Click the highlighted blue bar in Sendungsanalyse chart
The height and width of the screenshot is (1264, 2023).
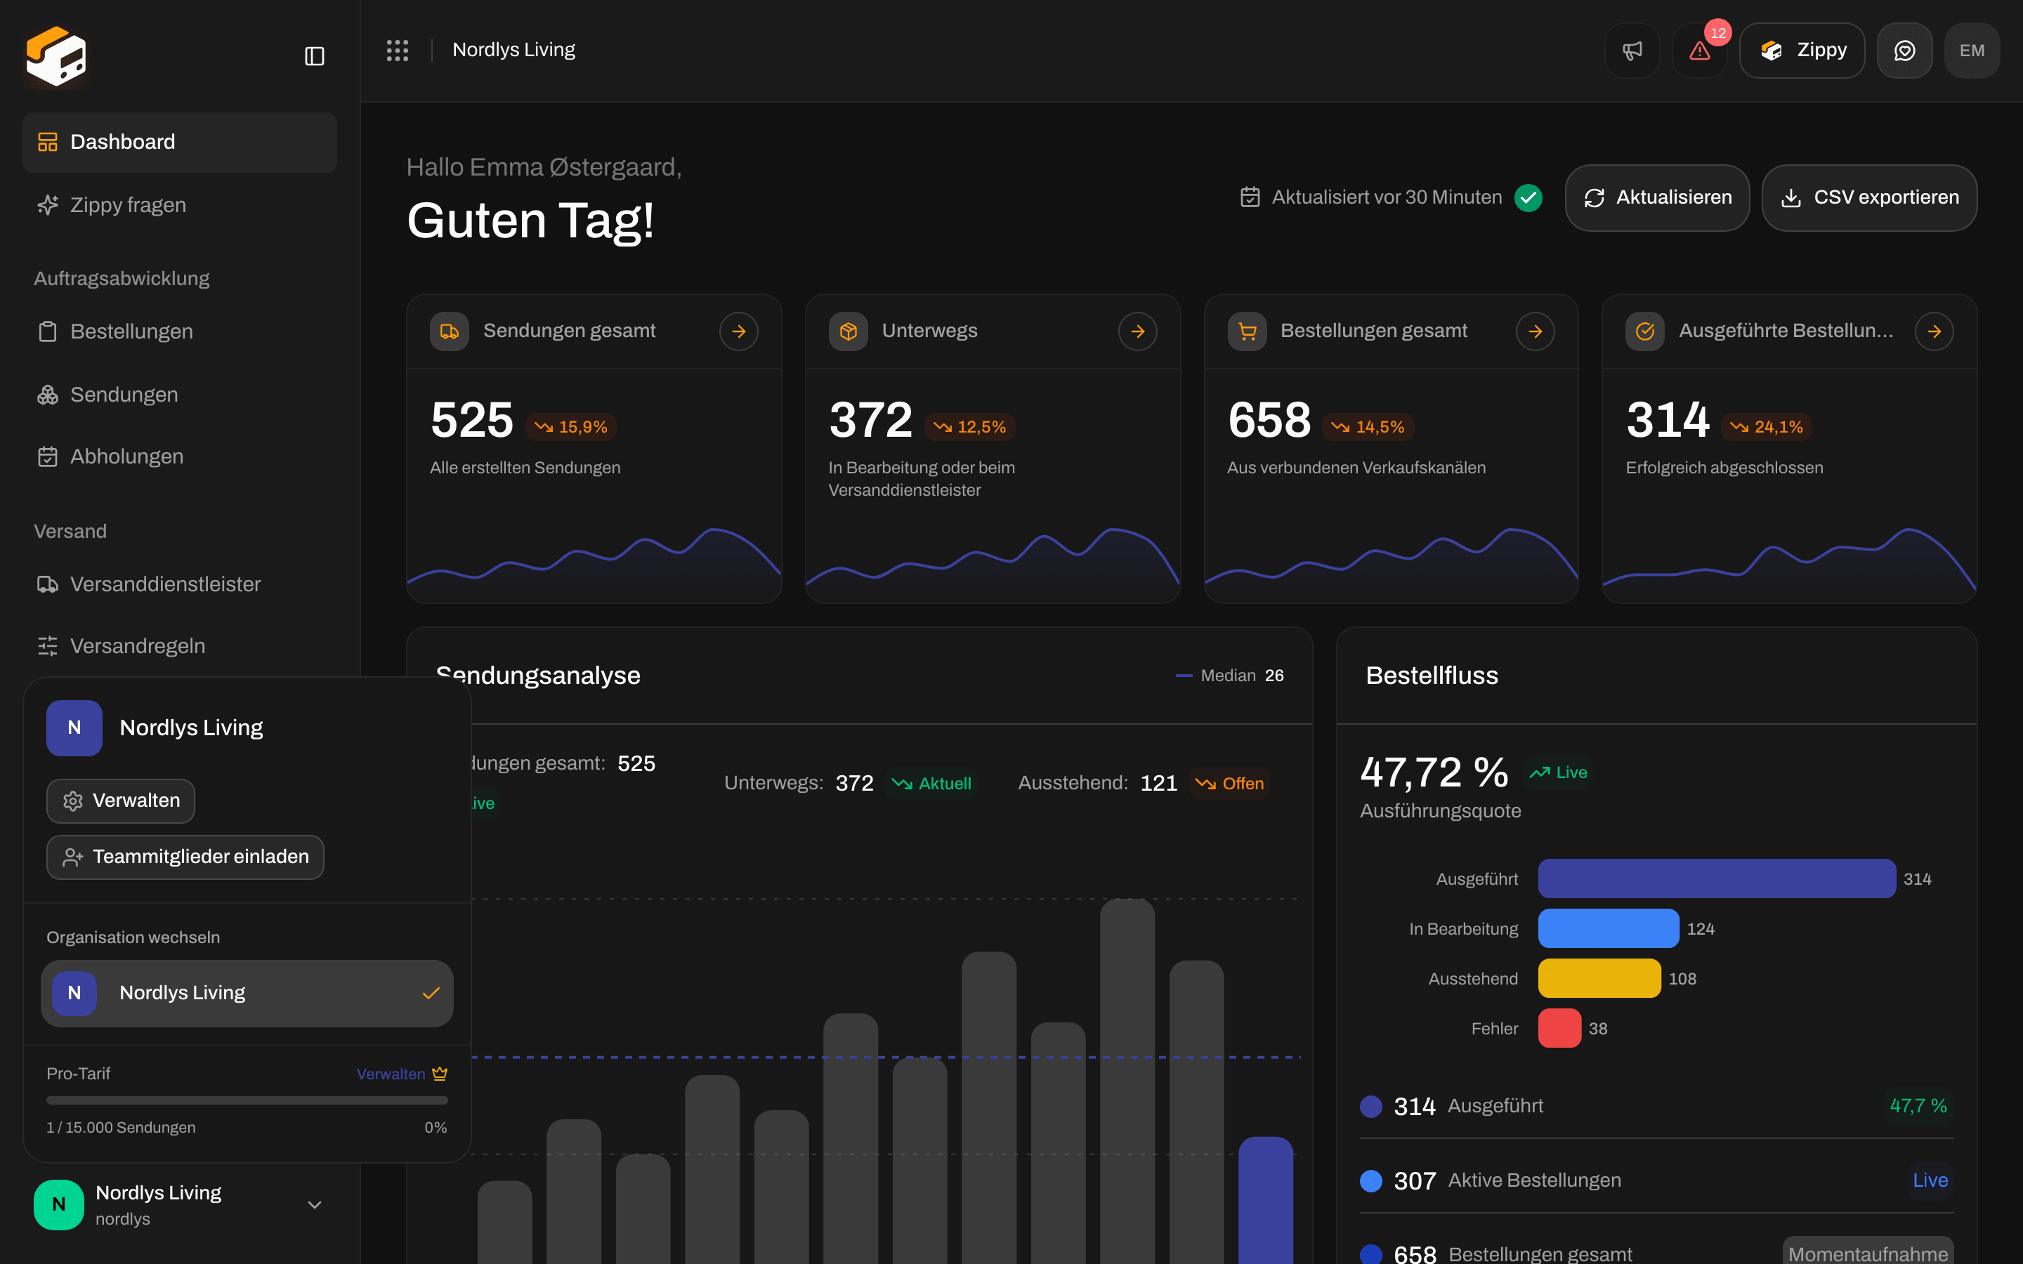[1266, 1201]
